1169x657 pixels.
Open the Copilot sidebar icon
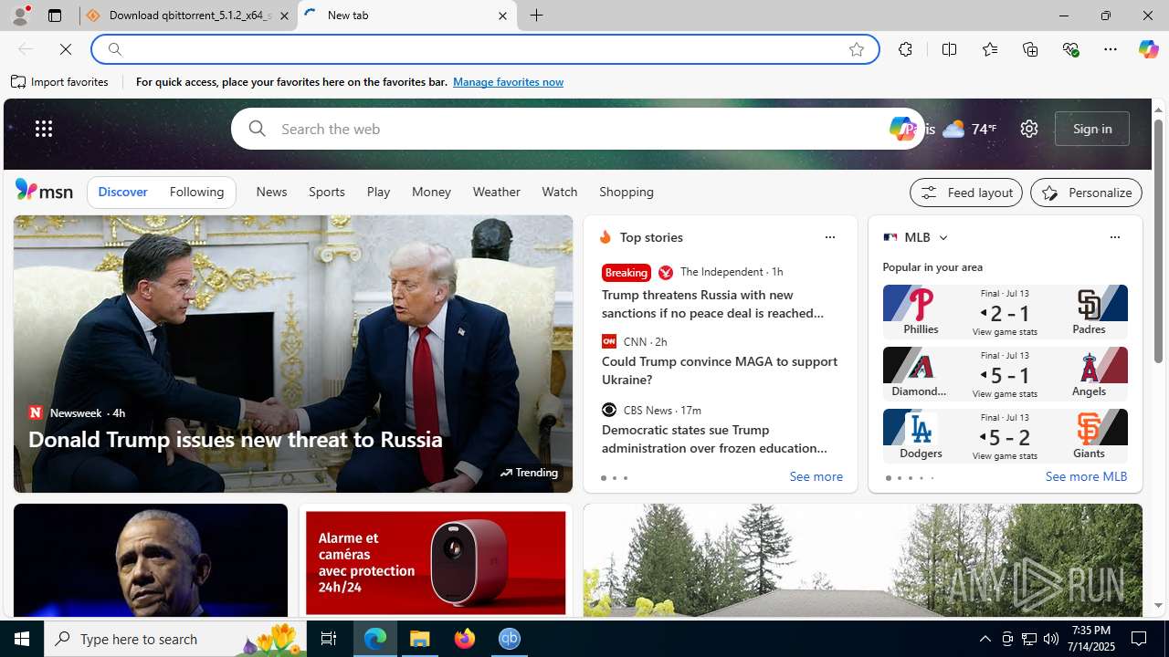[x=1148, y=49]
